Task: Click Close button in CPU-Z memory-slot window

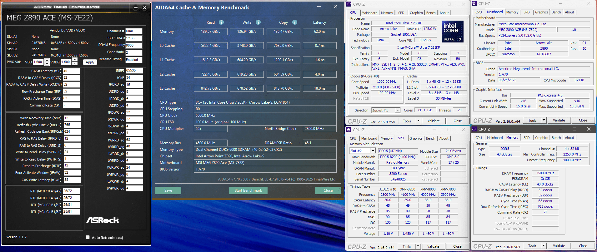Action: pyautogui.click(x=457, y=246)
